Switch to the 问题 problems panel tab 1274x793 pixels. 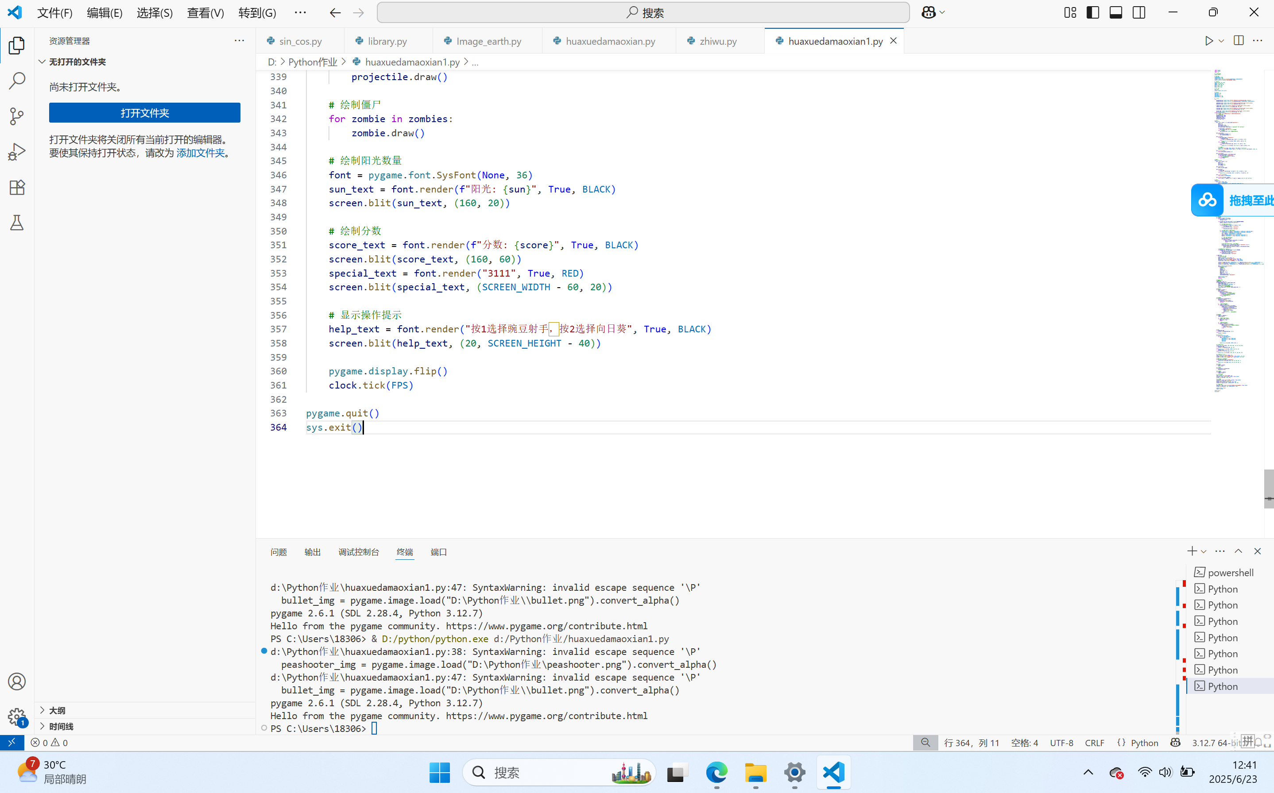(x=279, y=552)
